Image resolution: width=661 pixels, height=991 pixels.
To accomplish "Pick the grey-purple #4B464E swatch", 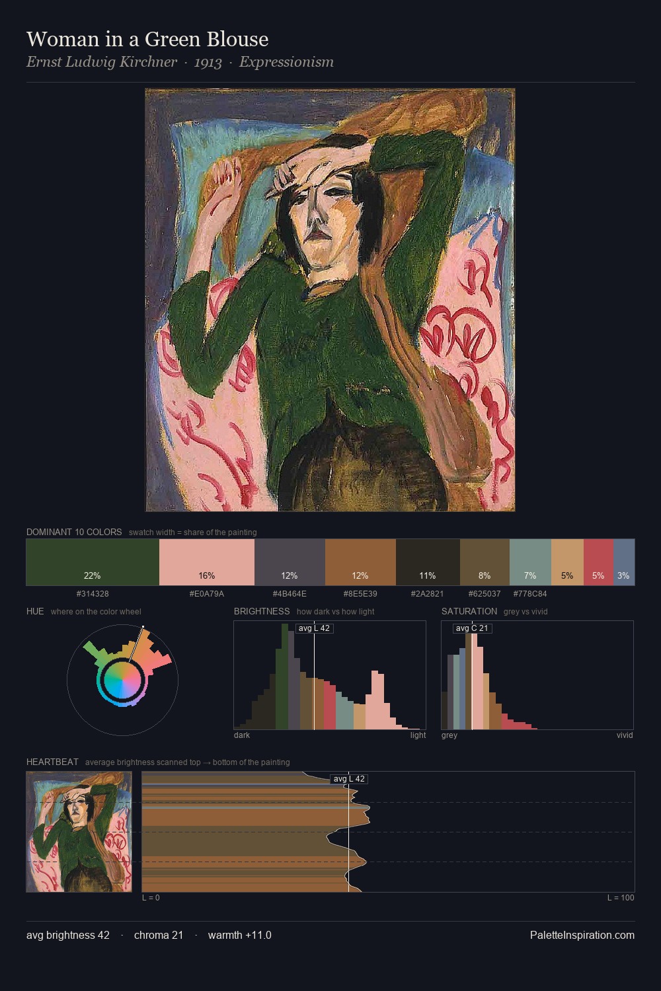I will point(290,562).
